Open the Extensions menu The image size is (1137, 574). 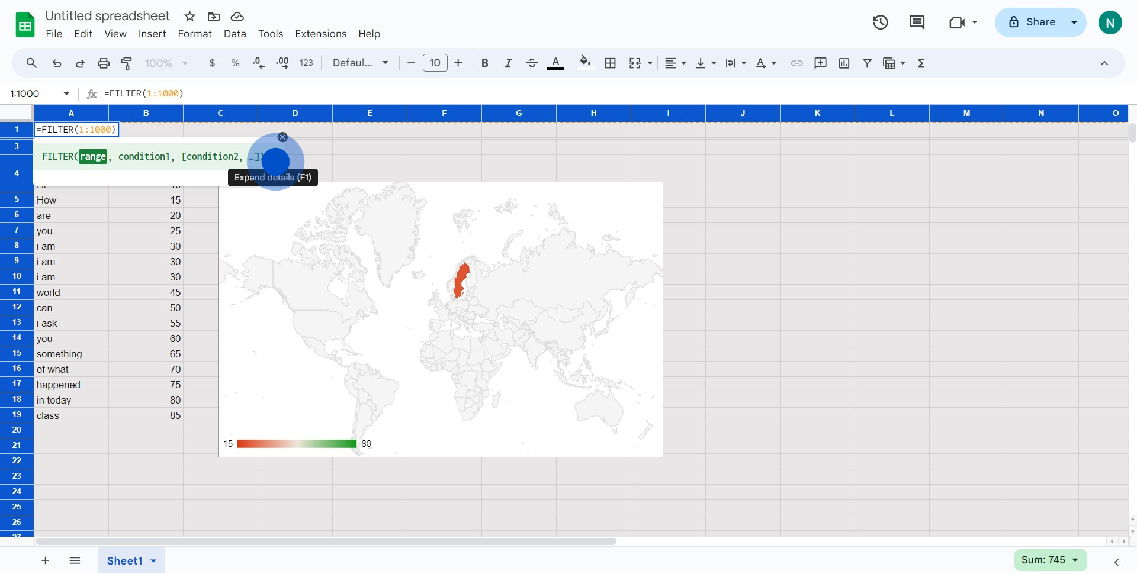point(320,34)
